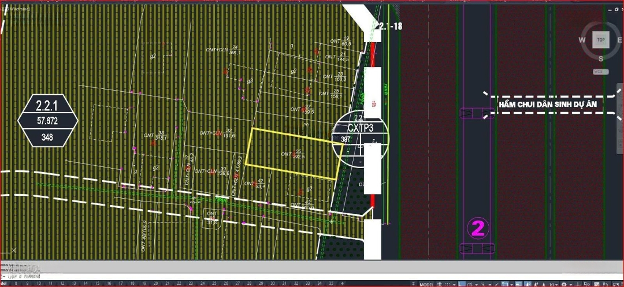Click the MODEL space button

tap(426, 284)
